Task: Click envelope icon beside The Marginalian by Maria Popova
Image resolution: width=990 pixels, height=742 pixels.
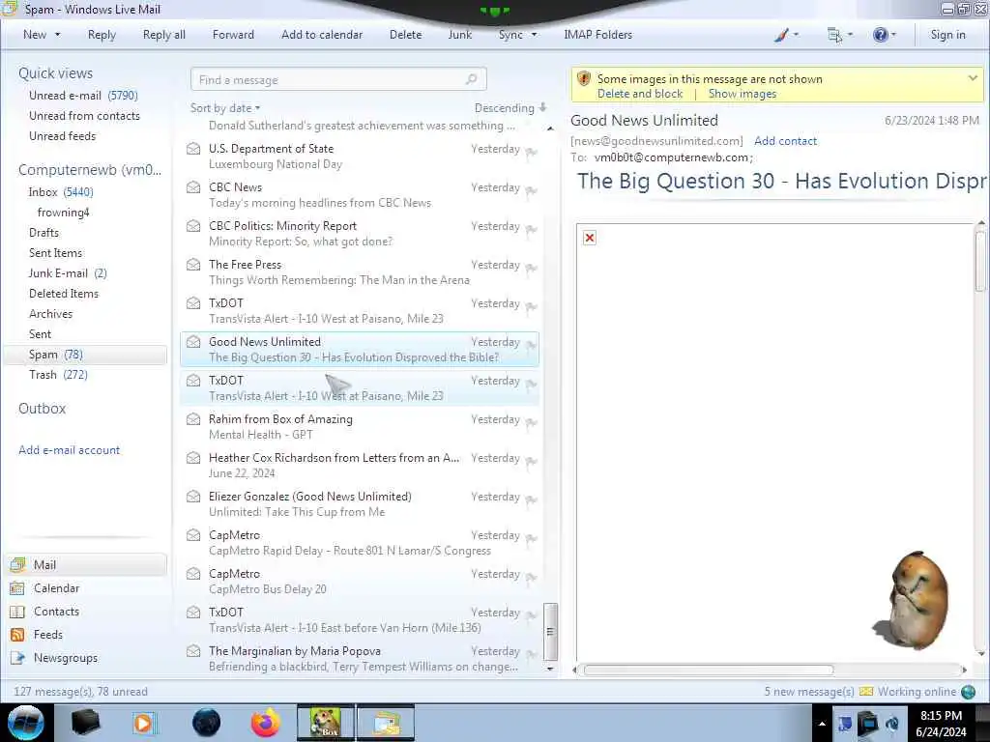Action: (193, 651)
